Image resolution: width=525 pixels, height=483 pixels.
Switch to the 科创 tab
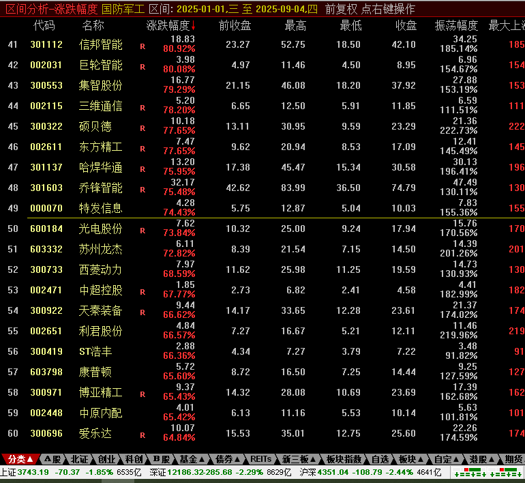(134, 459)
